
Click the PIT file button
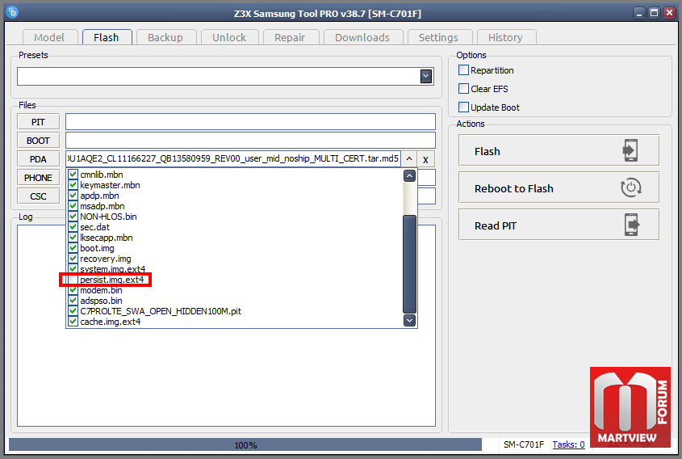(x=38, y=122)
